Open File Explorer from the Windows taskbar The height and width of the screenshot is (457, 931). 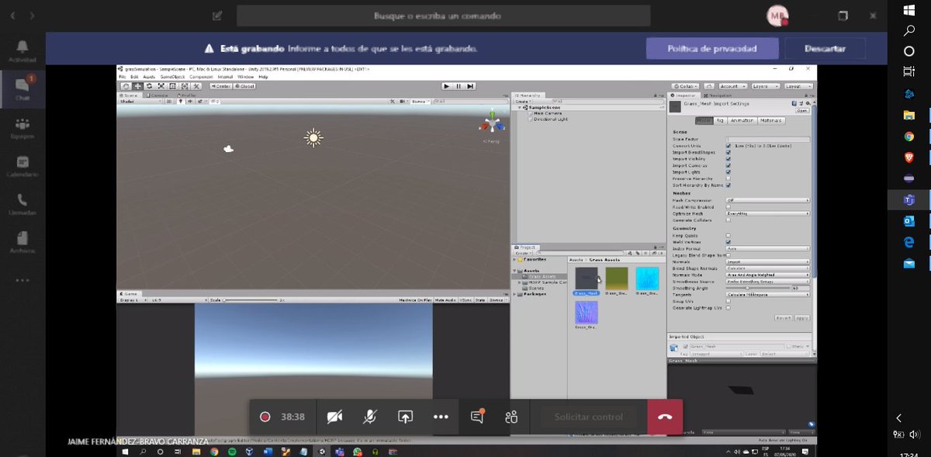(909, 114)
